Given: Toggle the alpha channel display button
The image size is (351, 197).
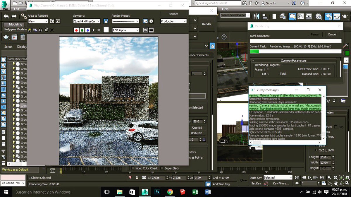Looking at the screenshot, I should pyautogui.click(x=93, y=30).
